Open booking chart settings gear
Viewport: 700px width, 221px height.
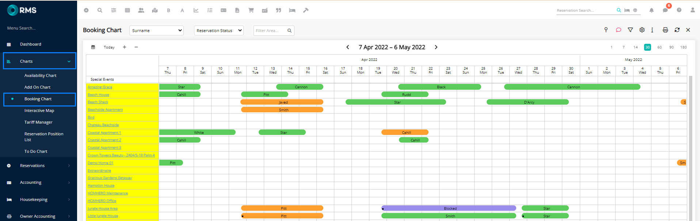click(x=642, y=30)
